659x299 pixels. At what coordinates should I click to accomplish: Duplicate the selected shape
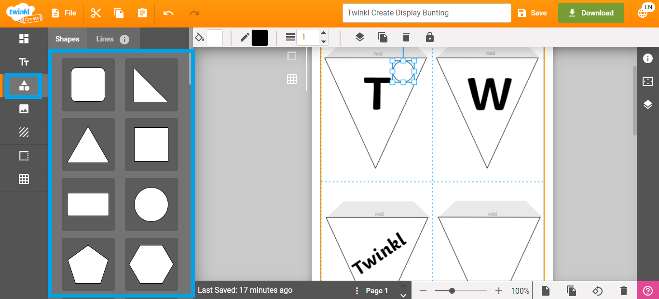pos(383,37)
